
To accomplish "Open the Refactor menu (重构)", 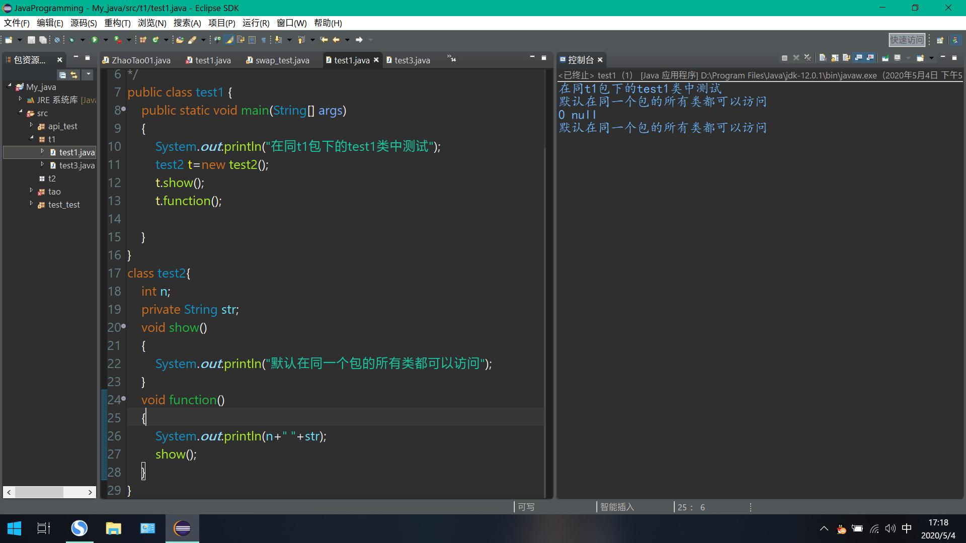I will pyautogui.click(x=117, y=23).
